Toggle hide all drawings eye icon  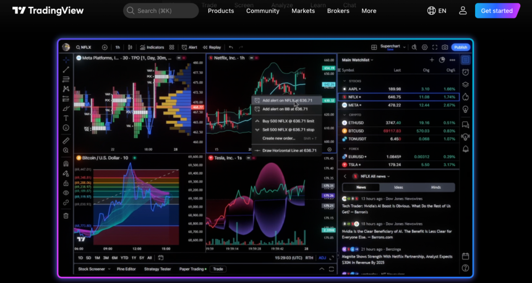tap(66, 193)
